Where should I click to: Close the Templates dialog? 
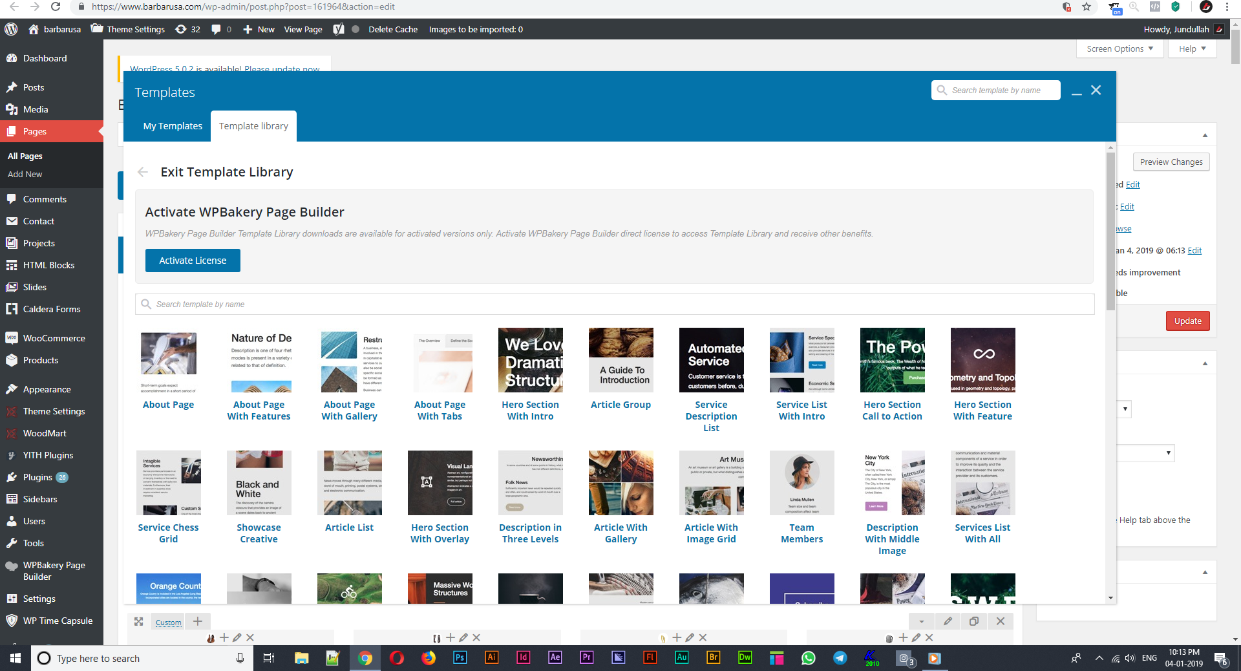(1096, 91)
